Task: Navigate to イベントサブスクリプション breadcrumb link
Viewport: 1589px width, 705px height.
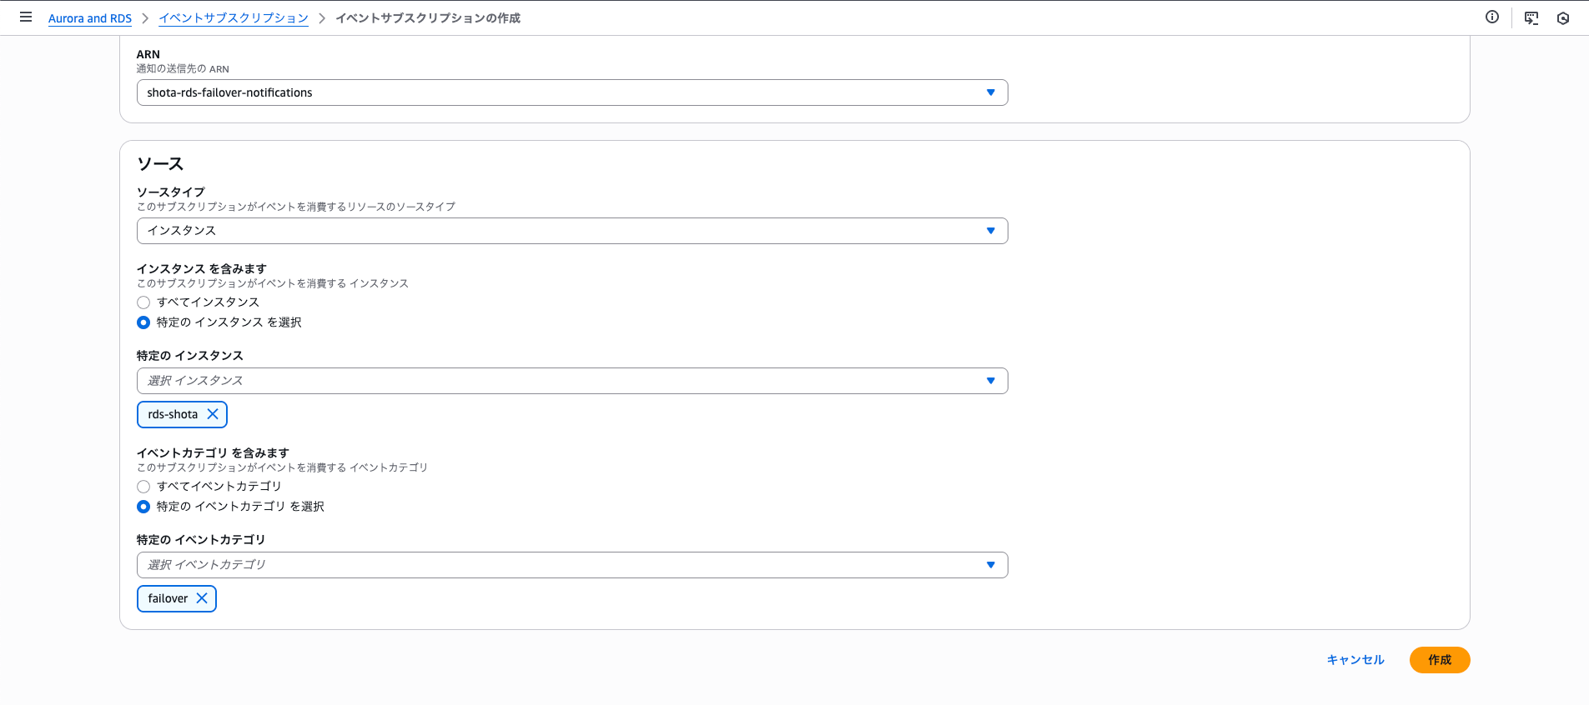Action: point(234,18)
